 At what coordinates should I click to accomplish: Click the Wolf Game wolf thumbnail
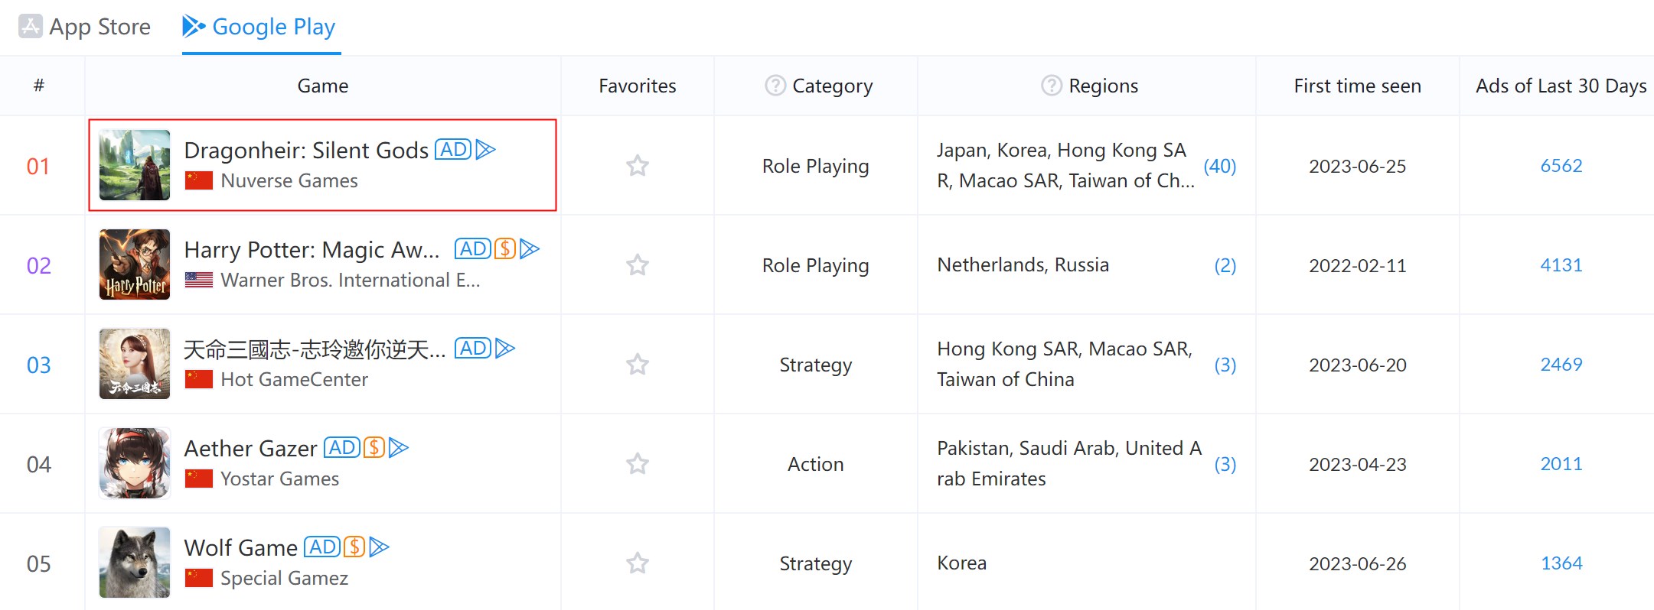coord(135,563)
